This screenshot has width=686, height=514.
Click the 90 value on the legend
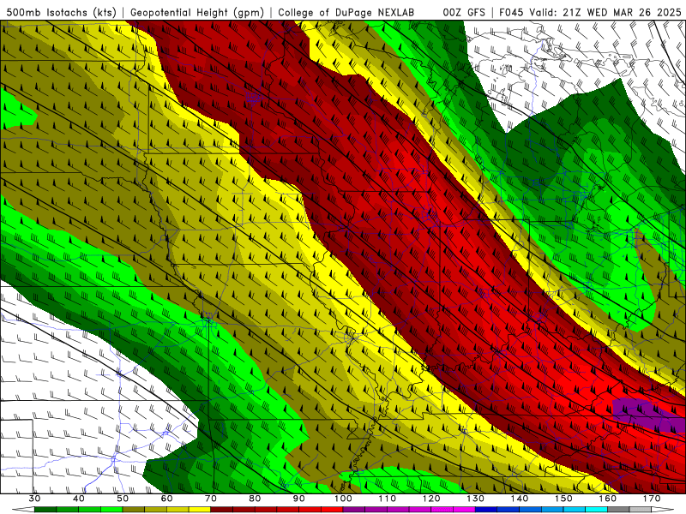(x=298, y=499)
